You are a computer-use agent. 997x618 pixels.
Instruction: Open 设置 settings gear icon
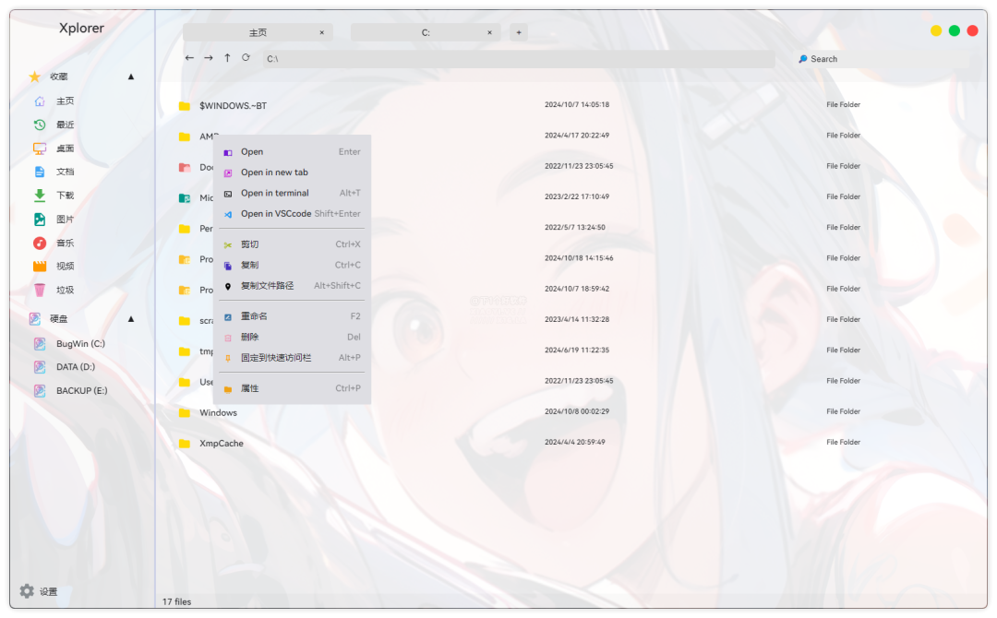(27, 591)
